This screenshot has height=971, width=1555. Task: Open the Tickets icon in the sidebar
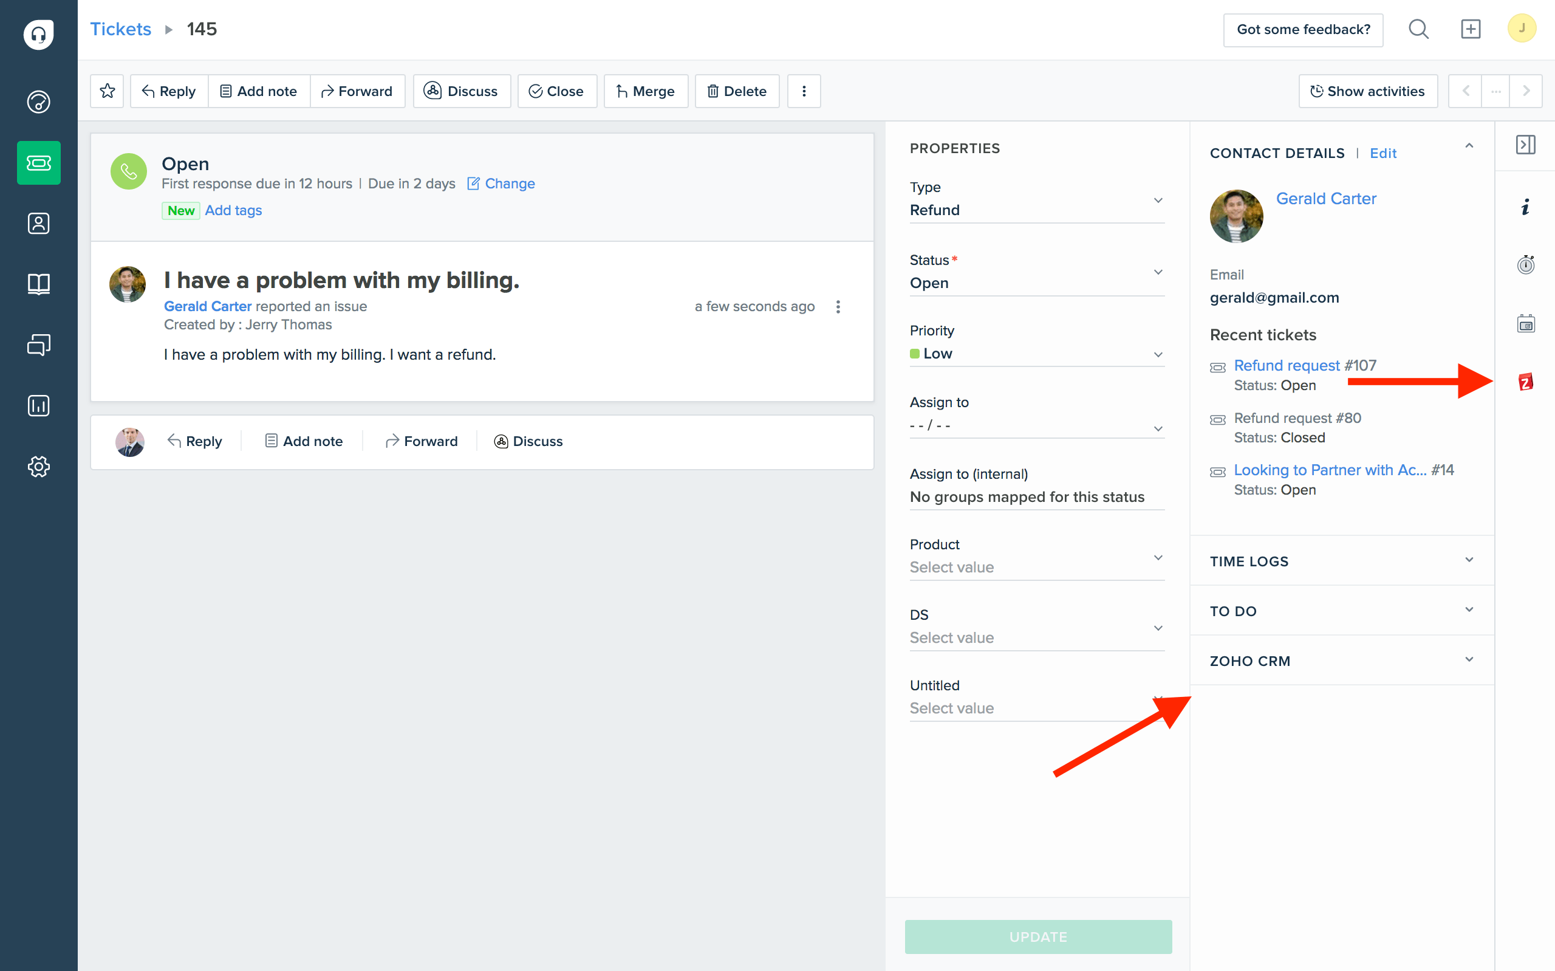(38, 163)
